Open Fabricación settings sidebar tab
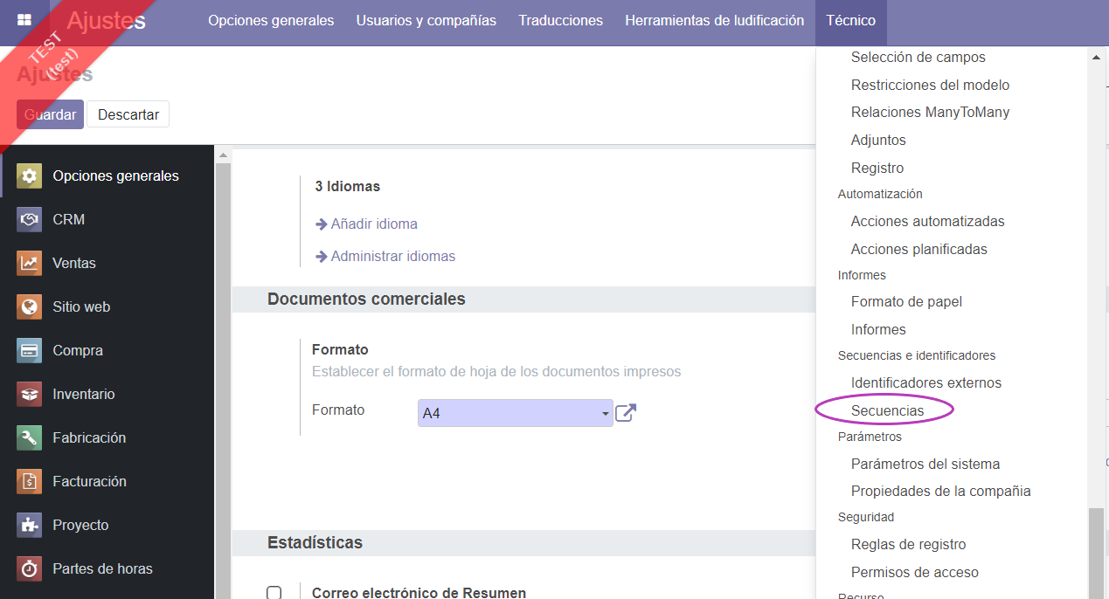 pos(107,437)
